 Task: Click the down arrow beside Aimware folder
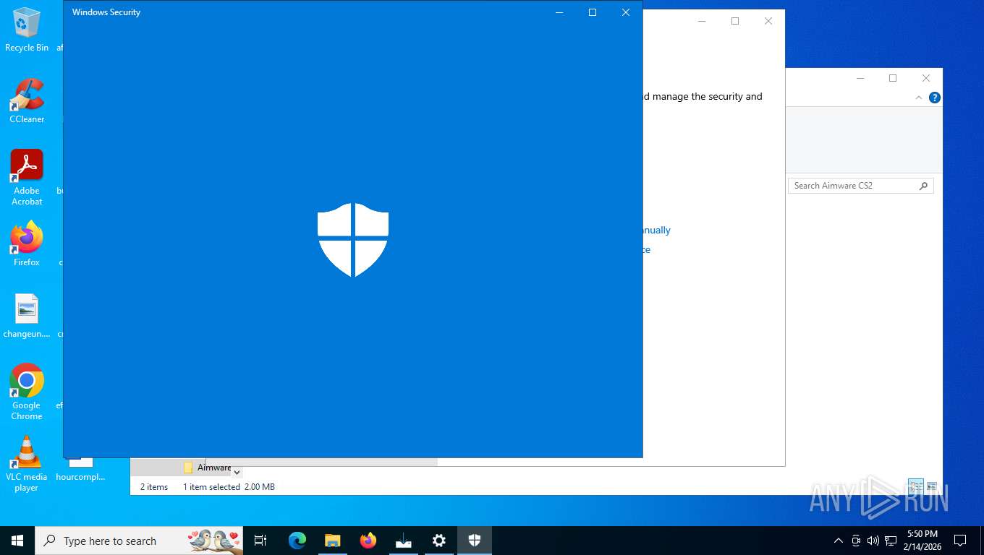click(x=237, y=472)
